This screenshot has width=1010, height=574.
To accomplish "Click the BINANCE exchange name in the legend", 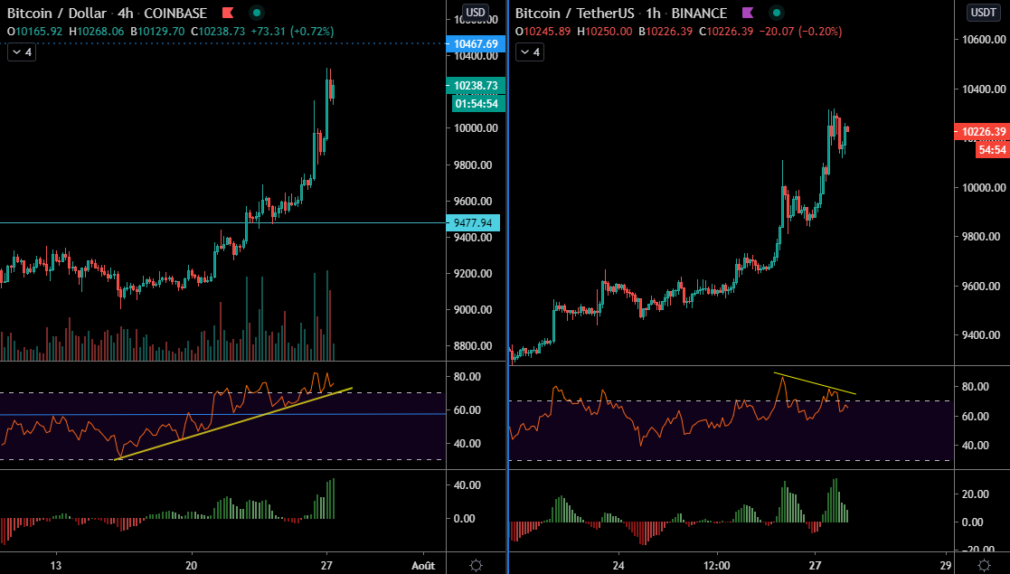I will 698,13.
